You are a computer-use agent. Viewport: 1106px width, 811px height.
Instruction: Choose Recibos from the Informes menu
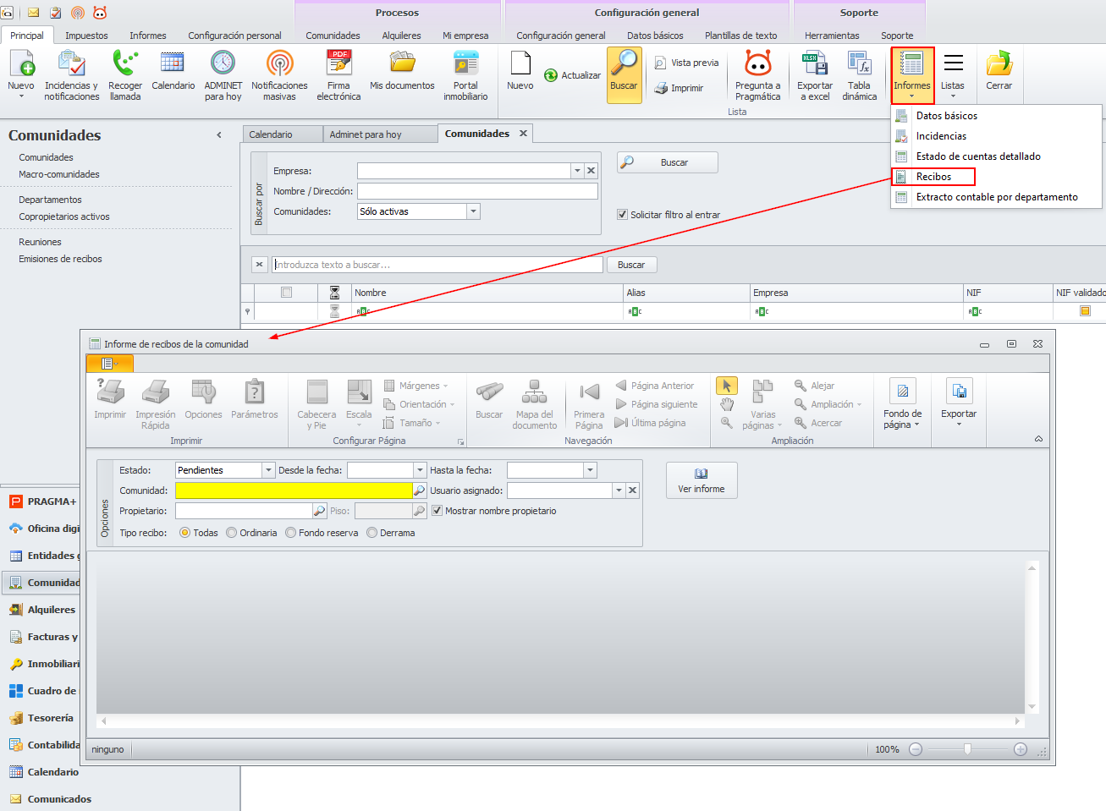(933, 177)
